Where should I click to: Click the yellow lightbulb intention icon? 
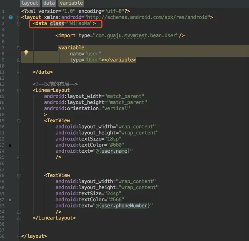(x=26, y=53)
